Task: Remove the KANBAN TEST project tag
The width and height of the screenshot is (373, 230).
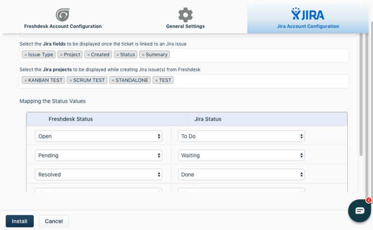Action: 26,81
